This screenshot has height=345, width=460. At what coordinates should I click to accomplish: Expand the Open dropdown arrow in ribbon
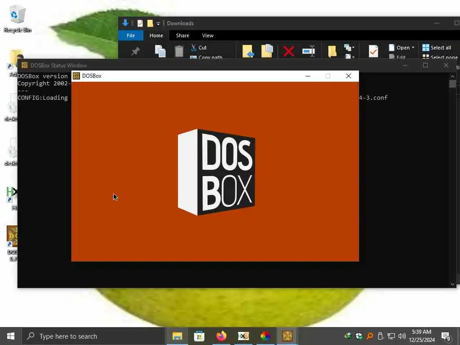(413, 48)
